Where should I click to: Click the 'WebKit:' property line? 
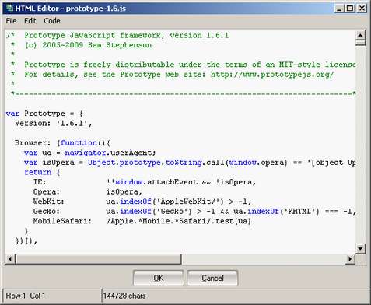tap(142, 202)
